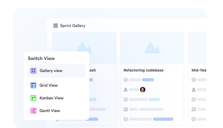Screen dimensions: 223x128
Task: Expand the middle chevron in Refactoring codebase card
Action: point(125,99)
